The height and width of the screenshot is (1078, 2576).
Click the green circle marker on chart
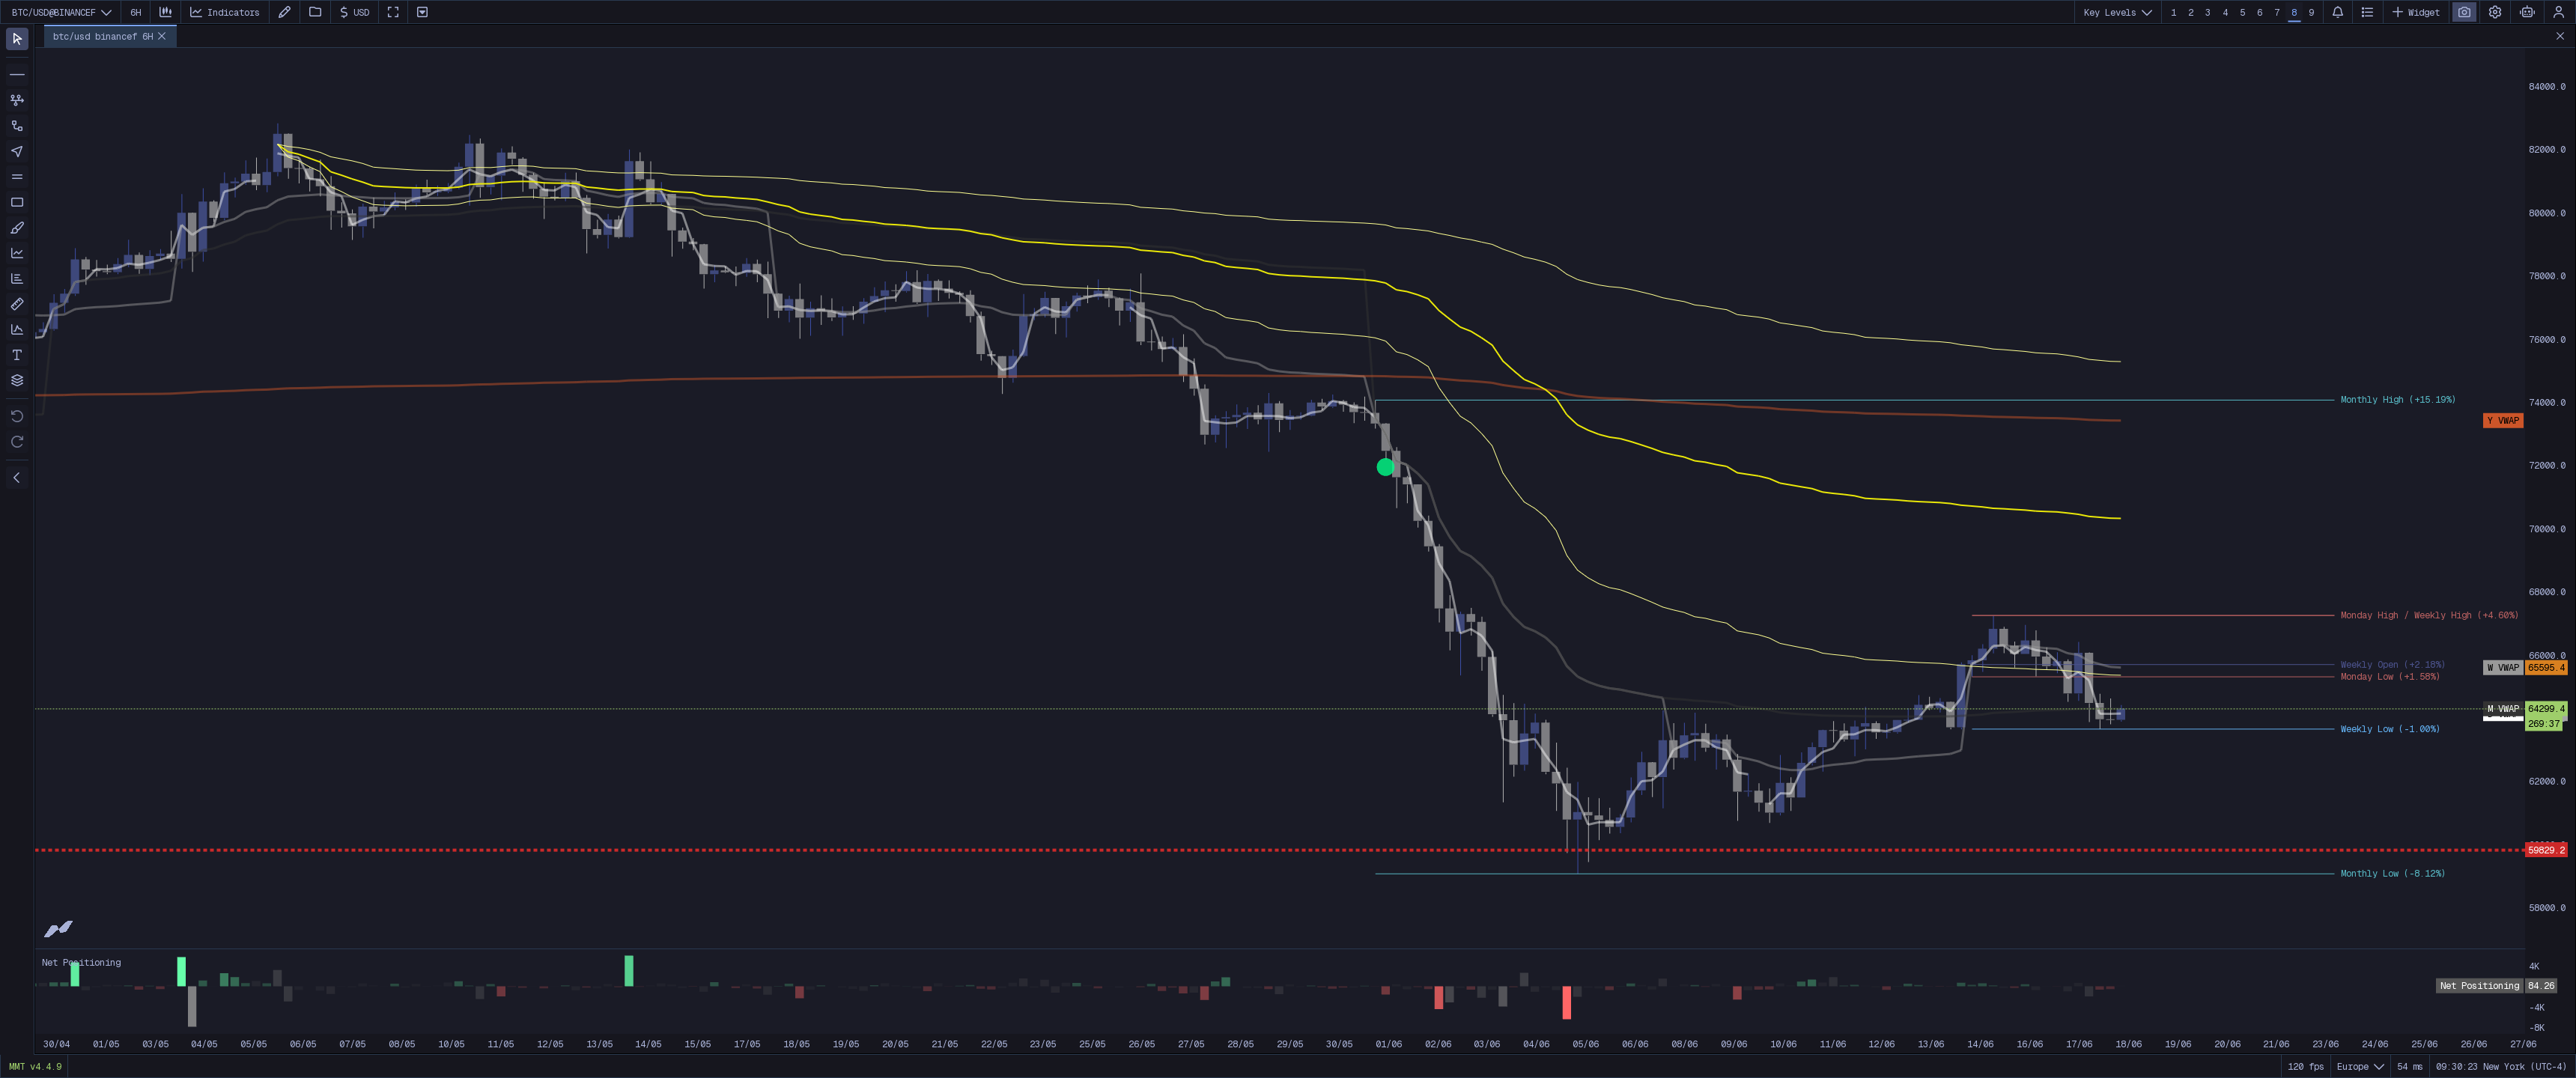1385,467
